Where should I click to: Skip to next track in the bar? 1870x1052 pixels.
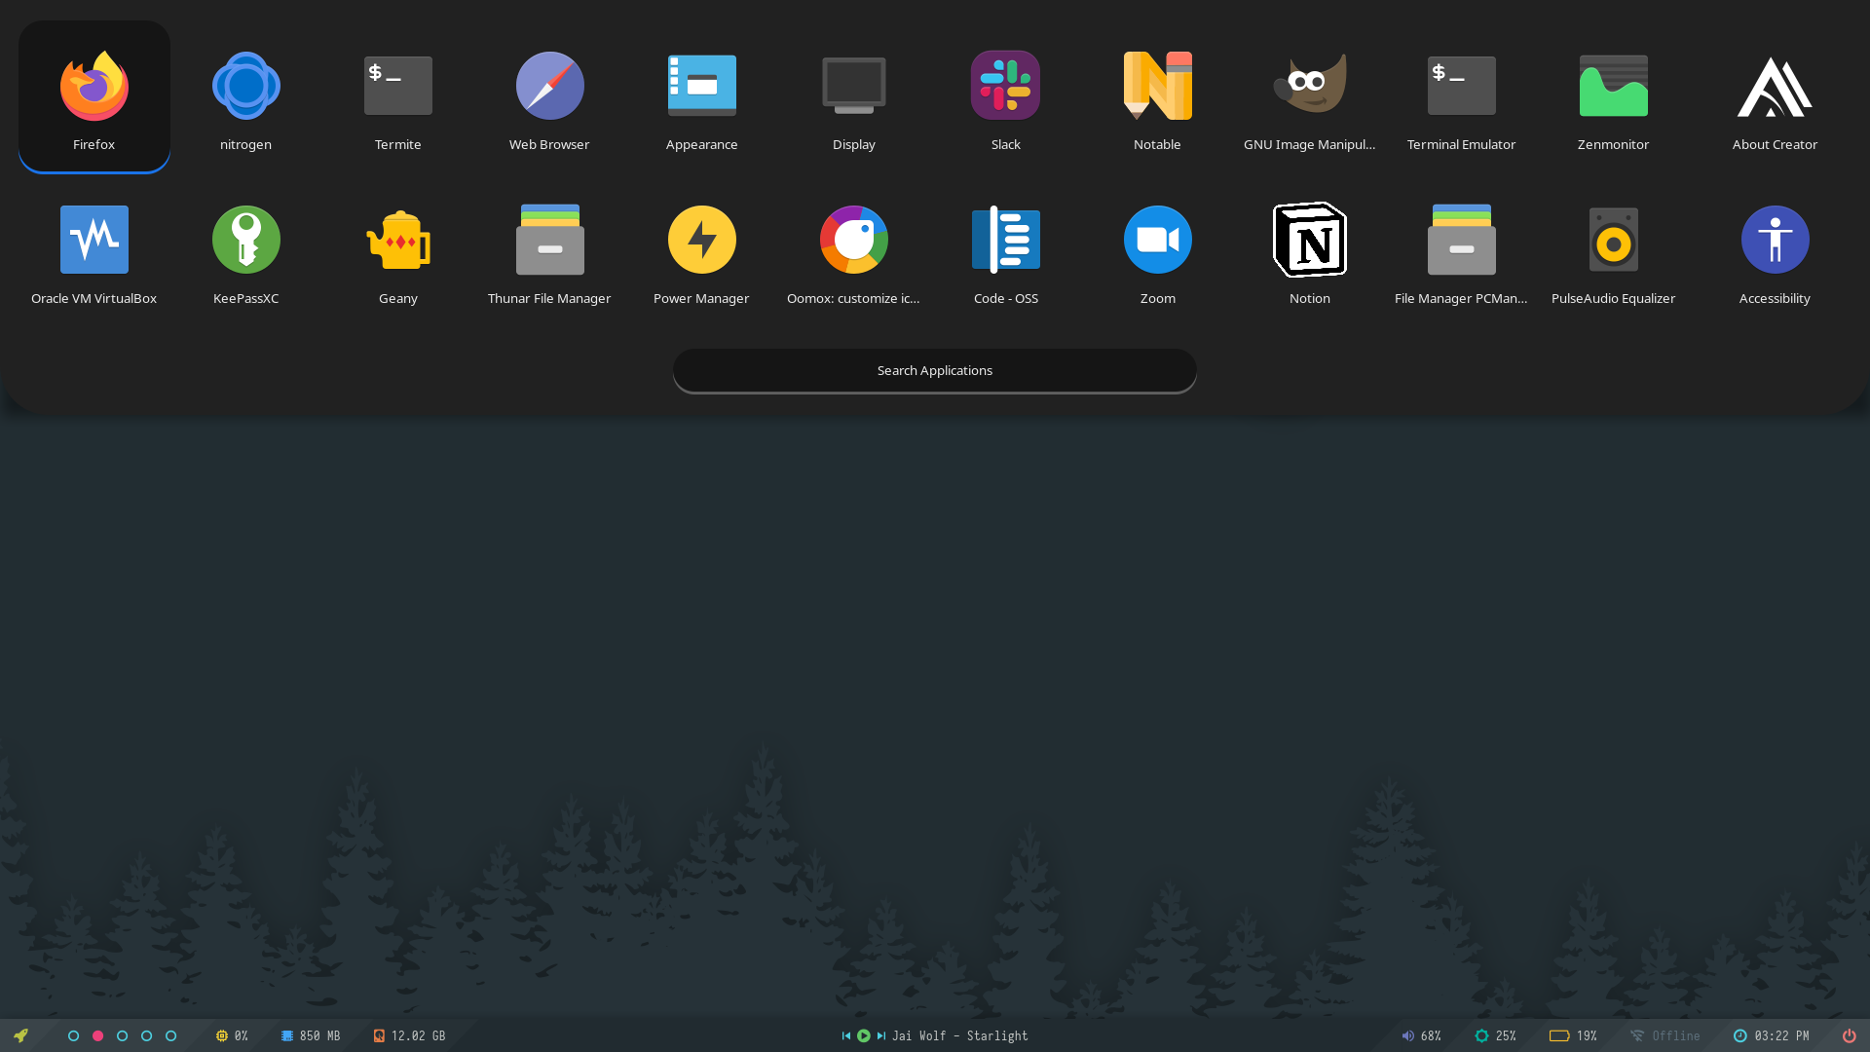click(881, 1036)
